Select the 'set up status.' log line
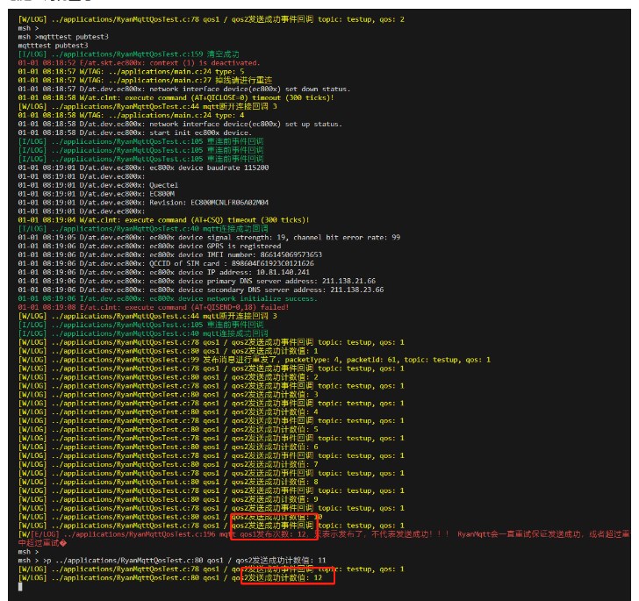 coord(180,124)
